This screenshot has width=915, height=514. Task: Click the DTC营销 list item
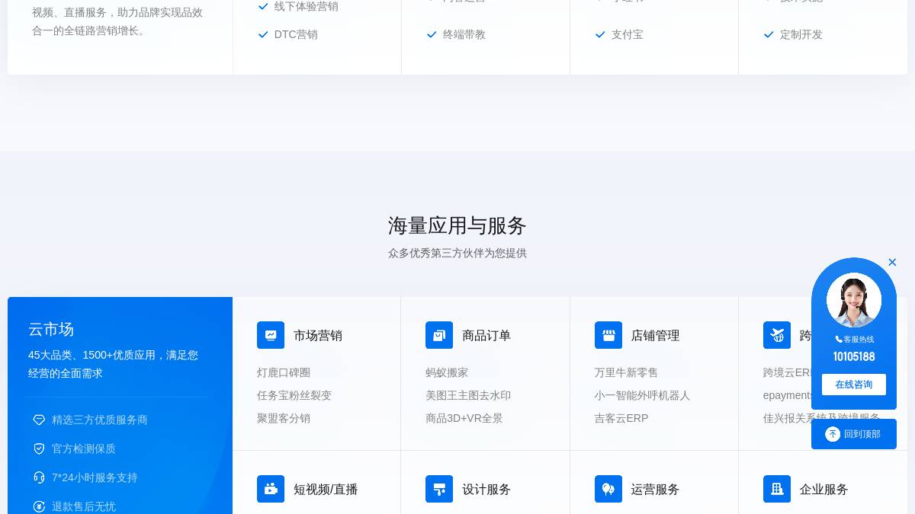click(x=296, y=34)
